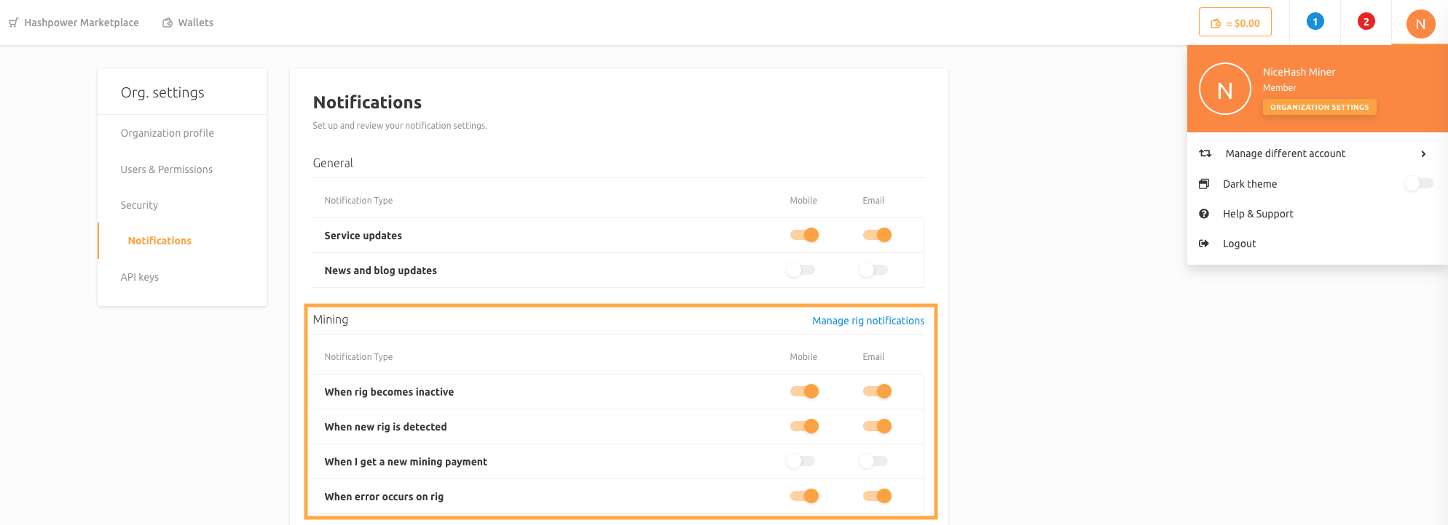Click the wallet balance $0.00 button
This screenshot has height=525, width=1448.
pos(1235,23)
